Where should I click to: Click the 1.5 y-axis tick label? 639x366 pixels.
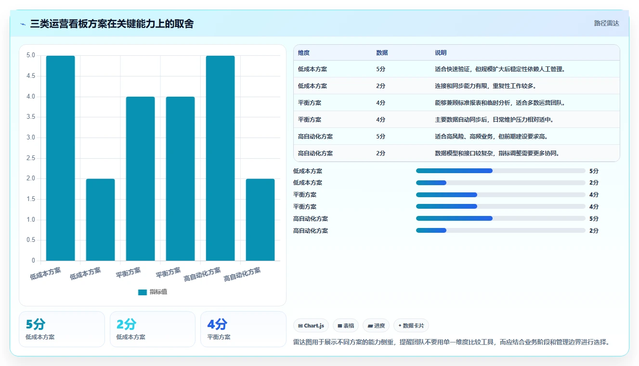click(x=31, y=199)
